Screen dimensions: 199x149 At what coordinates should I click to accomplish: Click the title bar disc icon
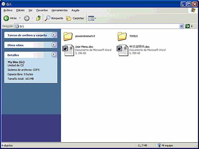[x=4, y=4]
